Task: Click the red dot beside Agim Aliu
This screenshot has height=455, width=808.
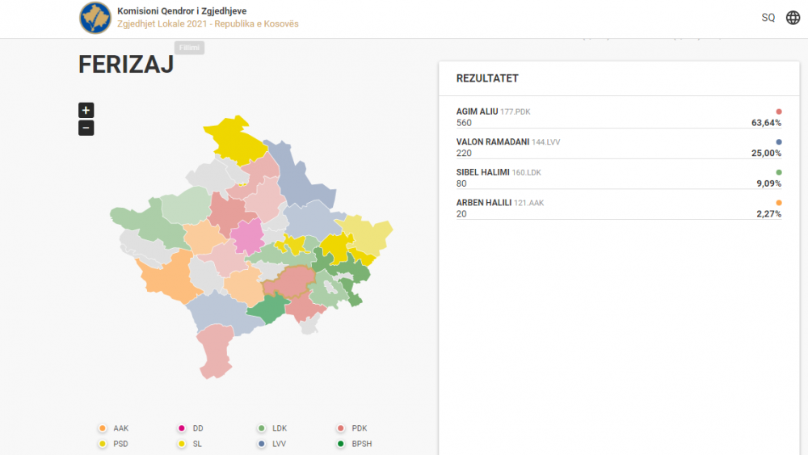Action: [779, 112]
